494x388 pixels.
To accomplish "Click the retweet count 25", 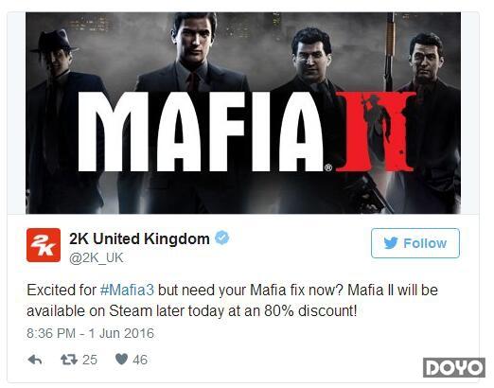I will coord(90,360).
